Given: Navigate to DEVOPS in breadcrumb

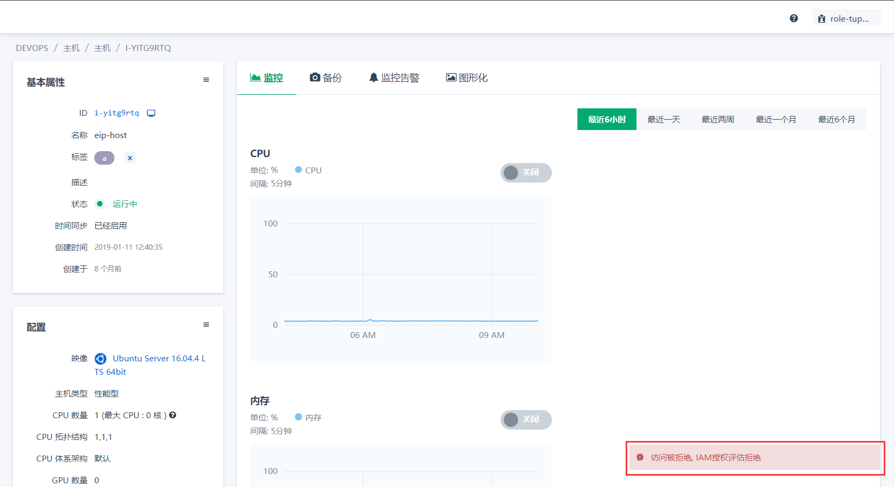Looking at the screenshot, I should (32, 48).
